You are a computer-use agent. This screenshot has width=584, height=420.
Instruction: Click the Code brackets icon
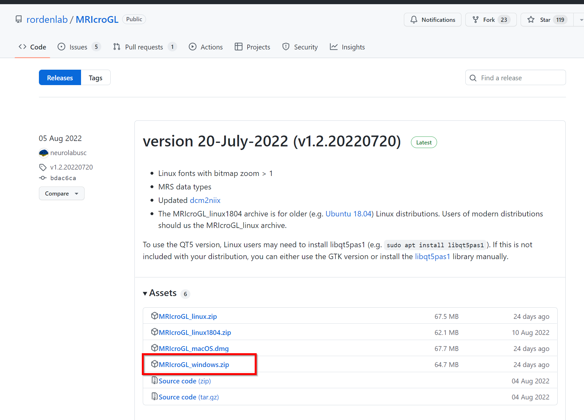23,47
